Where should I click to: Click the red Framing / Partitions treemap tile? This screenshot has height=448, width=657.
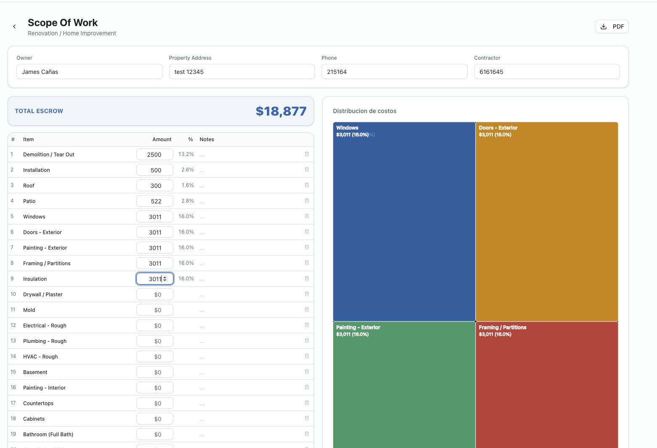click(x=546, y=387)
